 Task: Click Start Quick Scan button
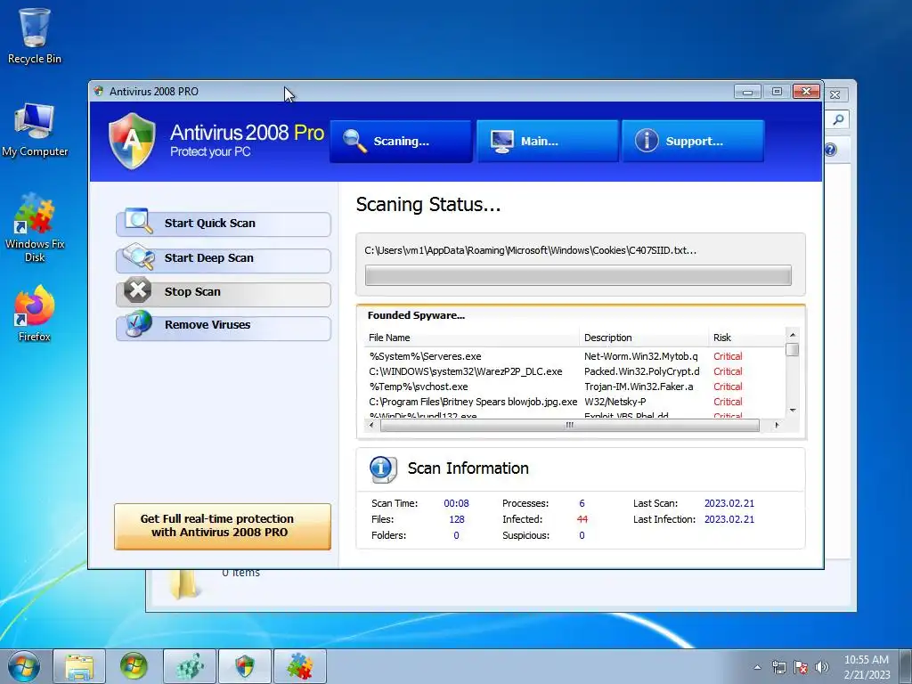point(224,224)
